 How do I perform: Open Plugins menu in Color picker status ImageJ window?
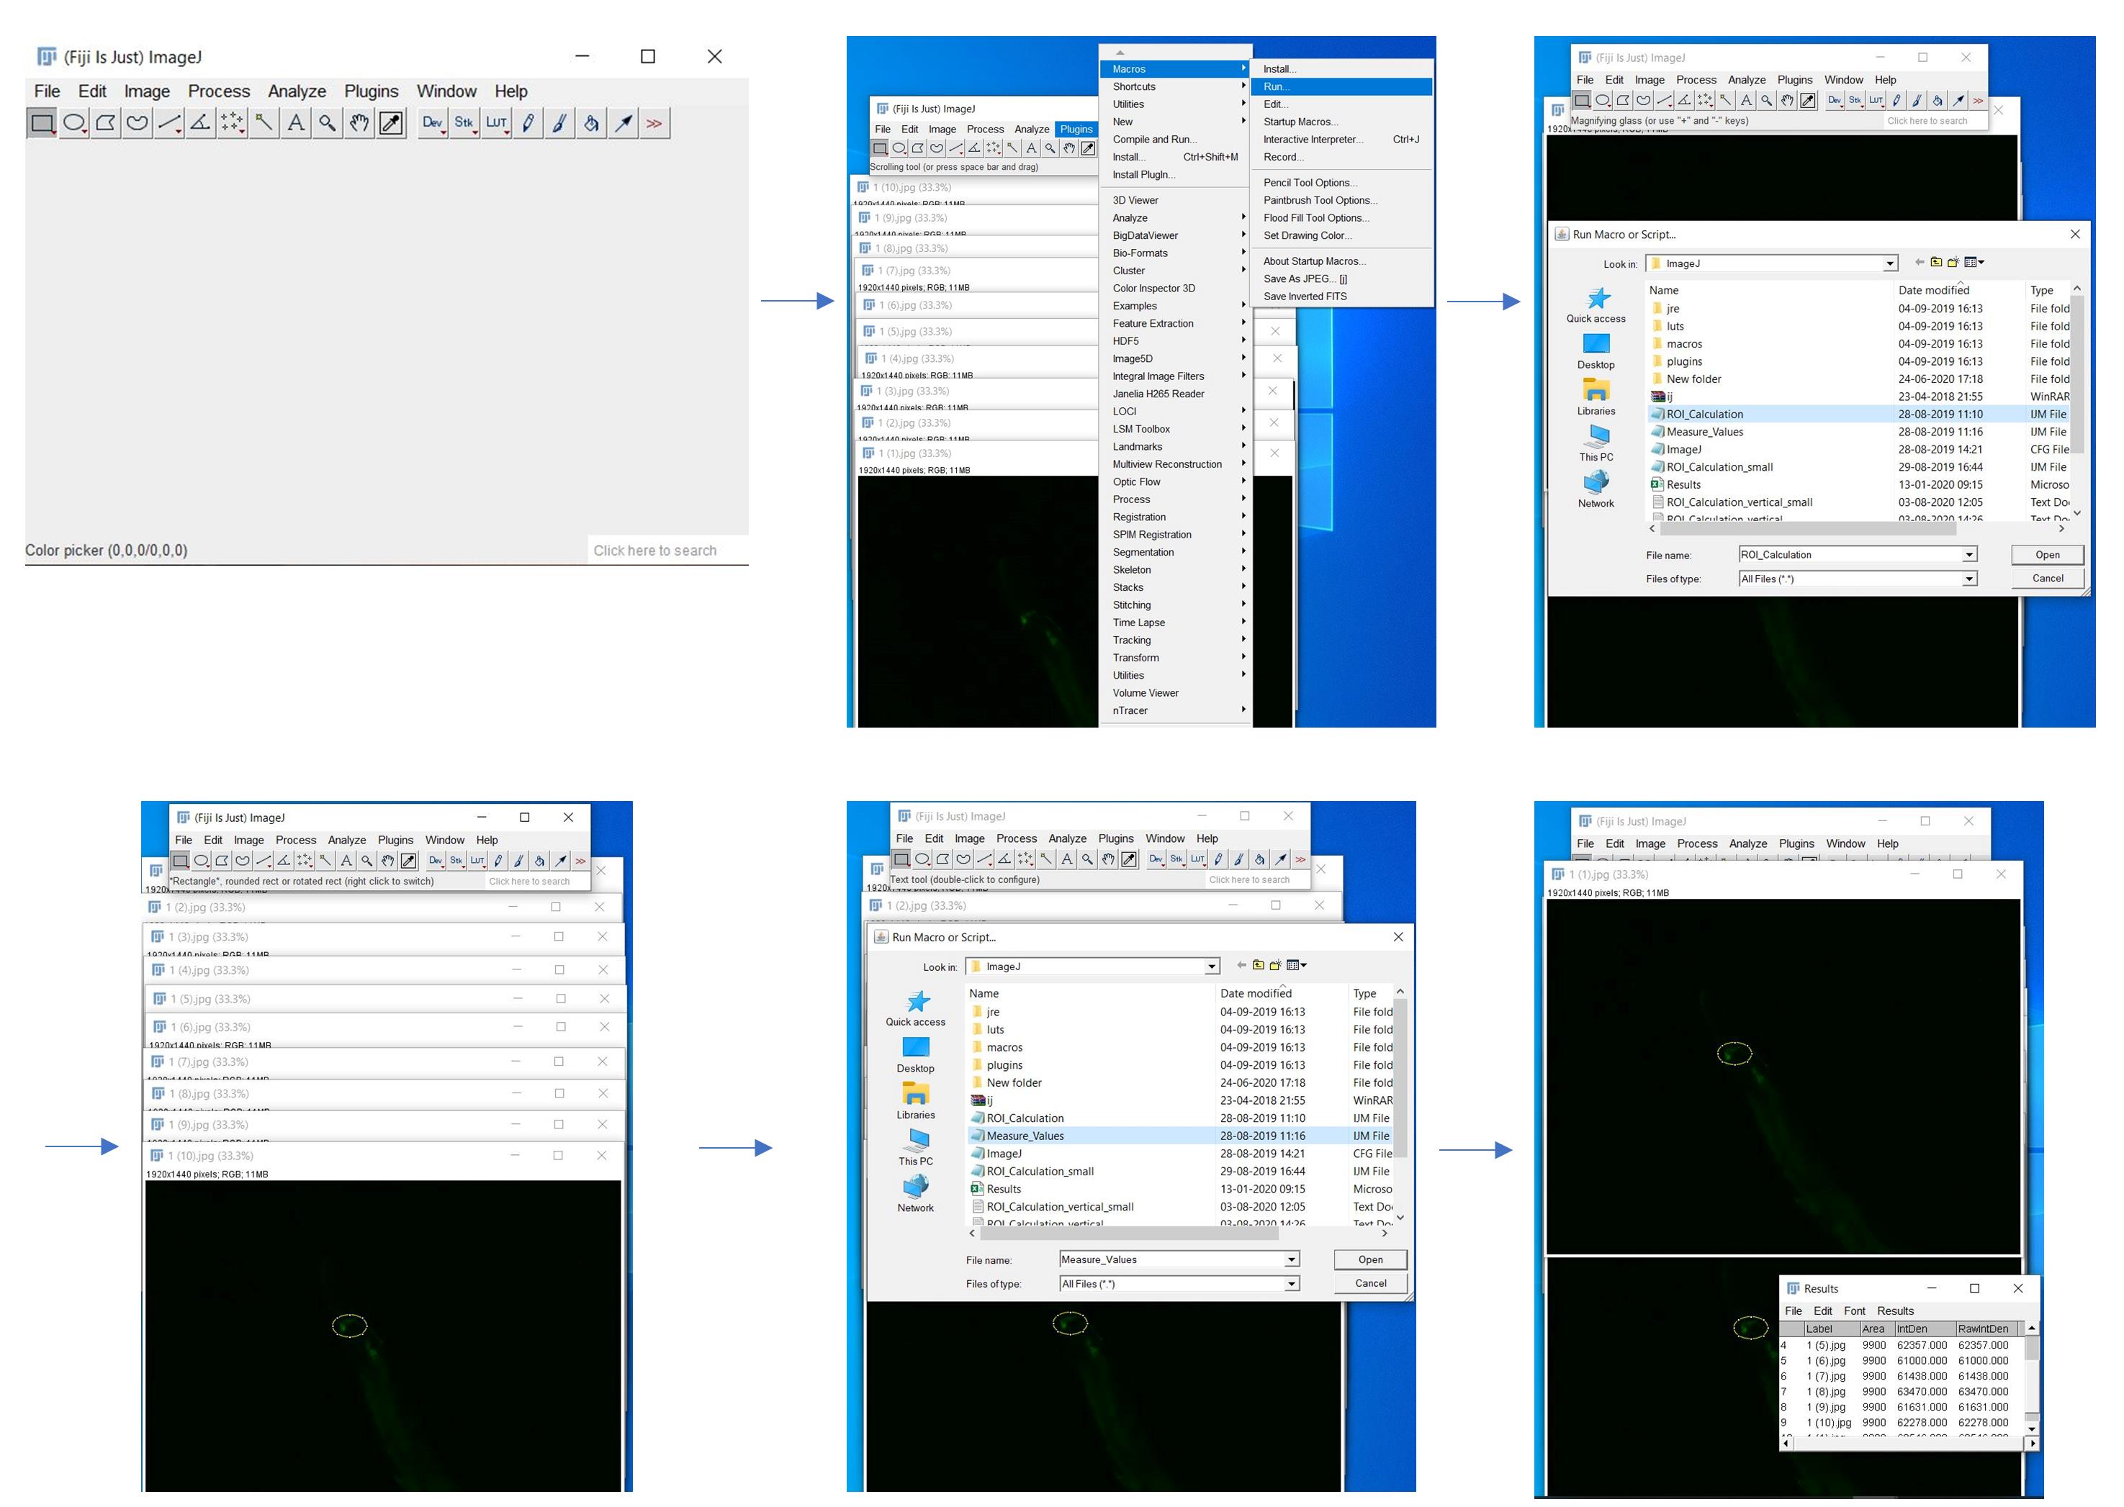pos(372,91)
